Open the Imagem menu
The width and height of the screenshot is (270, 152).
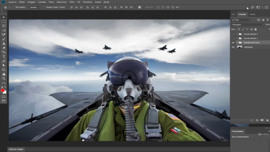(x=32, y=2)
